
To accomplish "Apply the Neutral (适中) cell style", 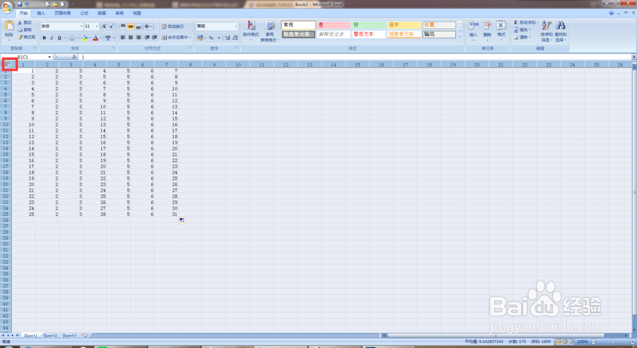I will coord(404,25).
